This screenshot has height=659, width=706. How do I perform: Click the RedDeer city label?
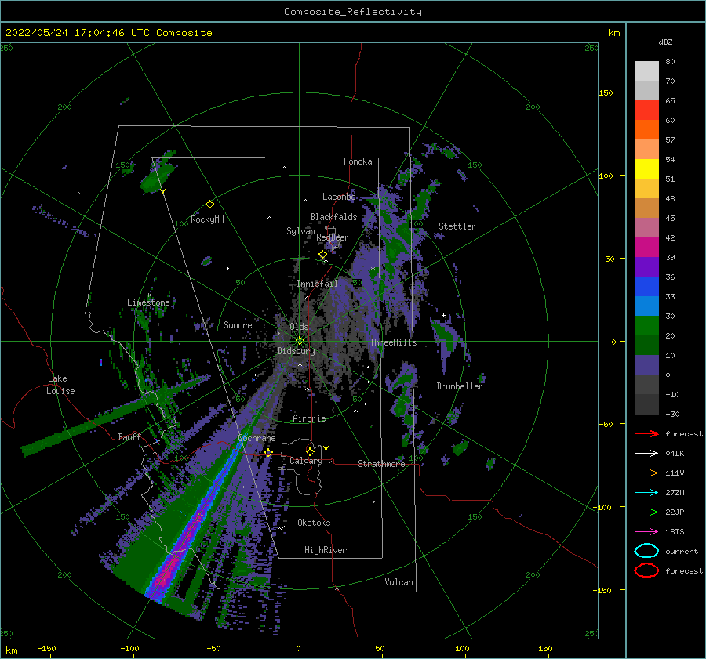click(x=333, y=237)
